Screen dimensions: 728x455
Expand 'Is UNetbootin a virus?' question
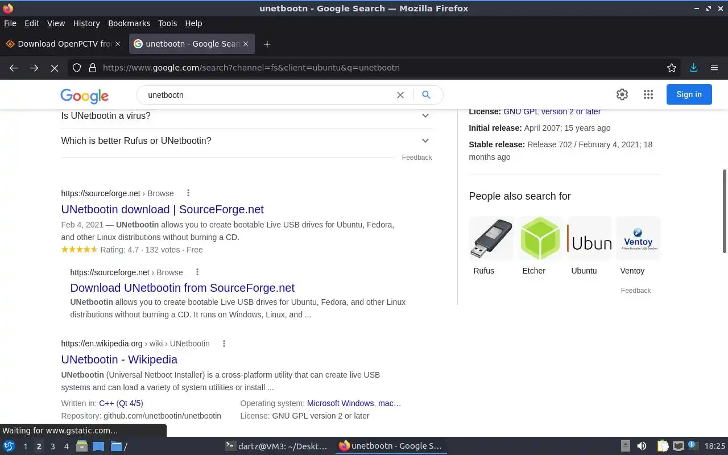pyautogui.click(x=246, y=116)
